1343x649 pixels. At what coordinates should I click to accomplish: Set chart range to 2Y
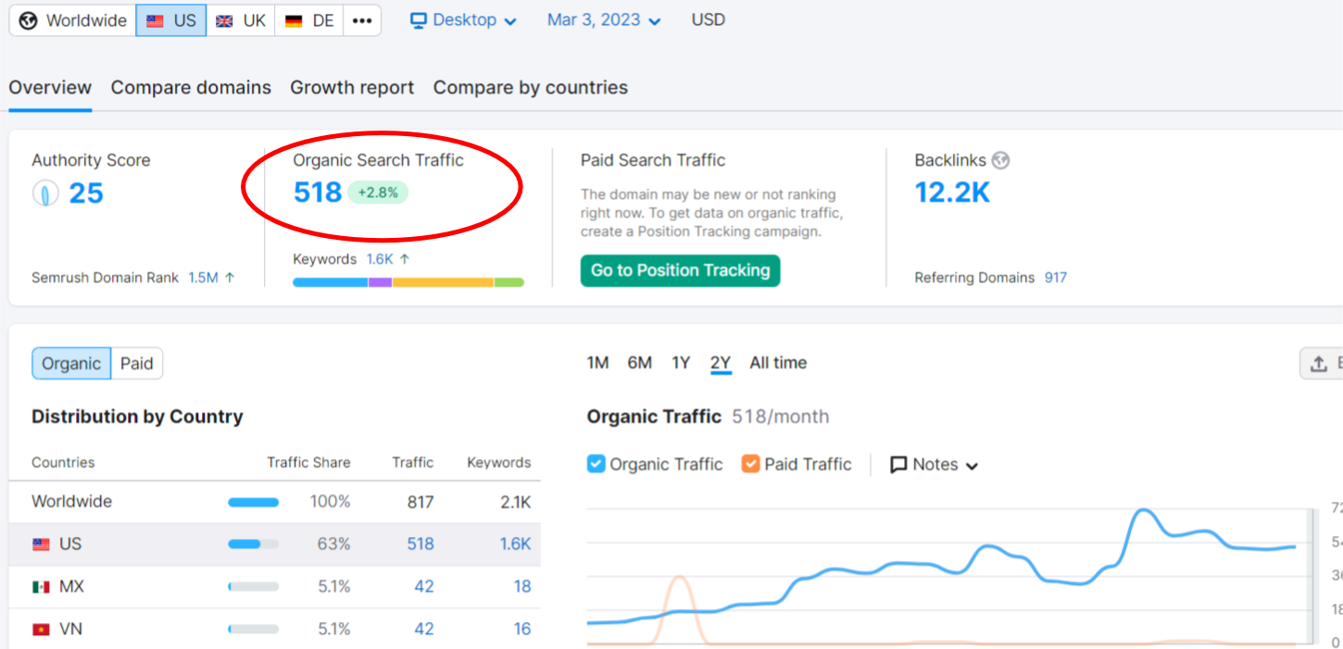click(x=721, y=363)
